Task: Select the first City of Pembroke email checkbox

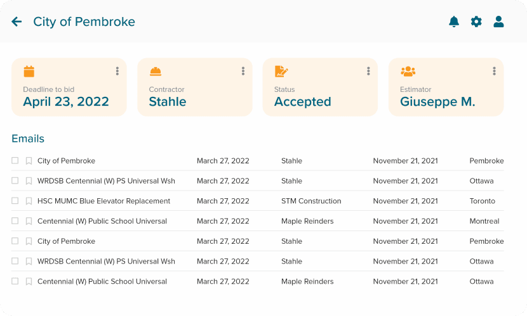Action: [x=15, y=161]
